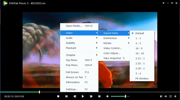The width and height of the screenshot is (180, 100).
Task: Open the title bar dropdown menu icon
Action: 163,3
